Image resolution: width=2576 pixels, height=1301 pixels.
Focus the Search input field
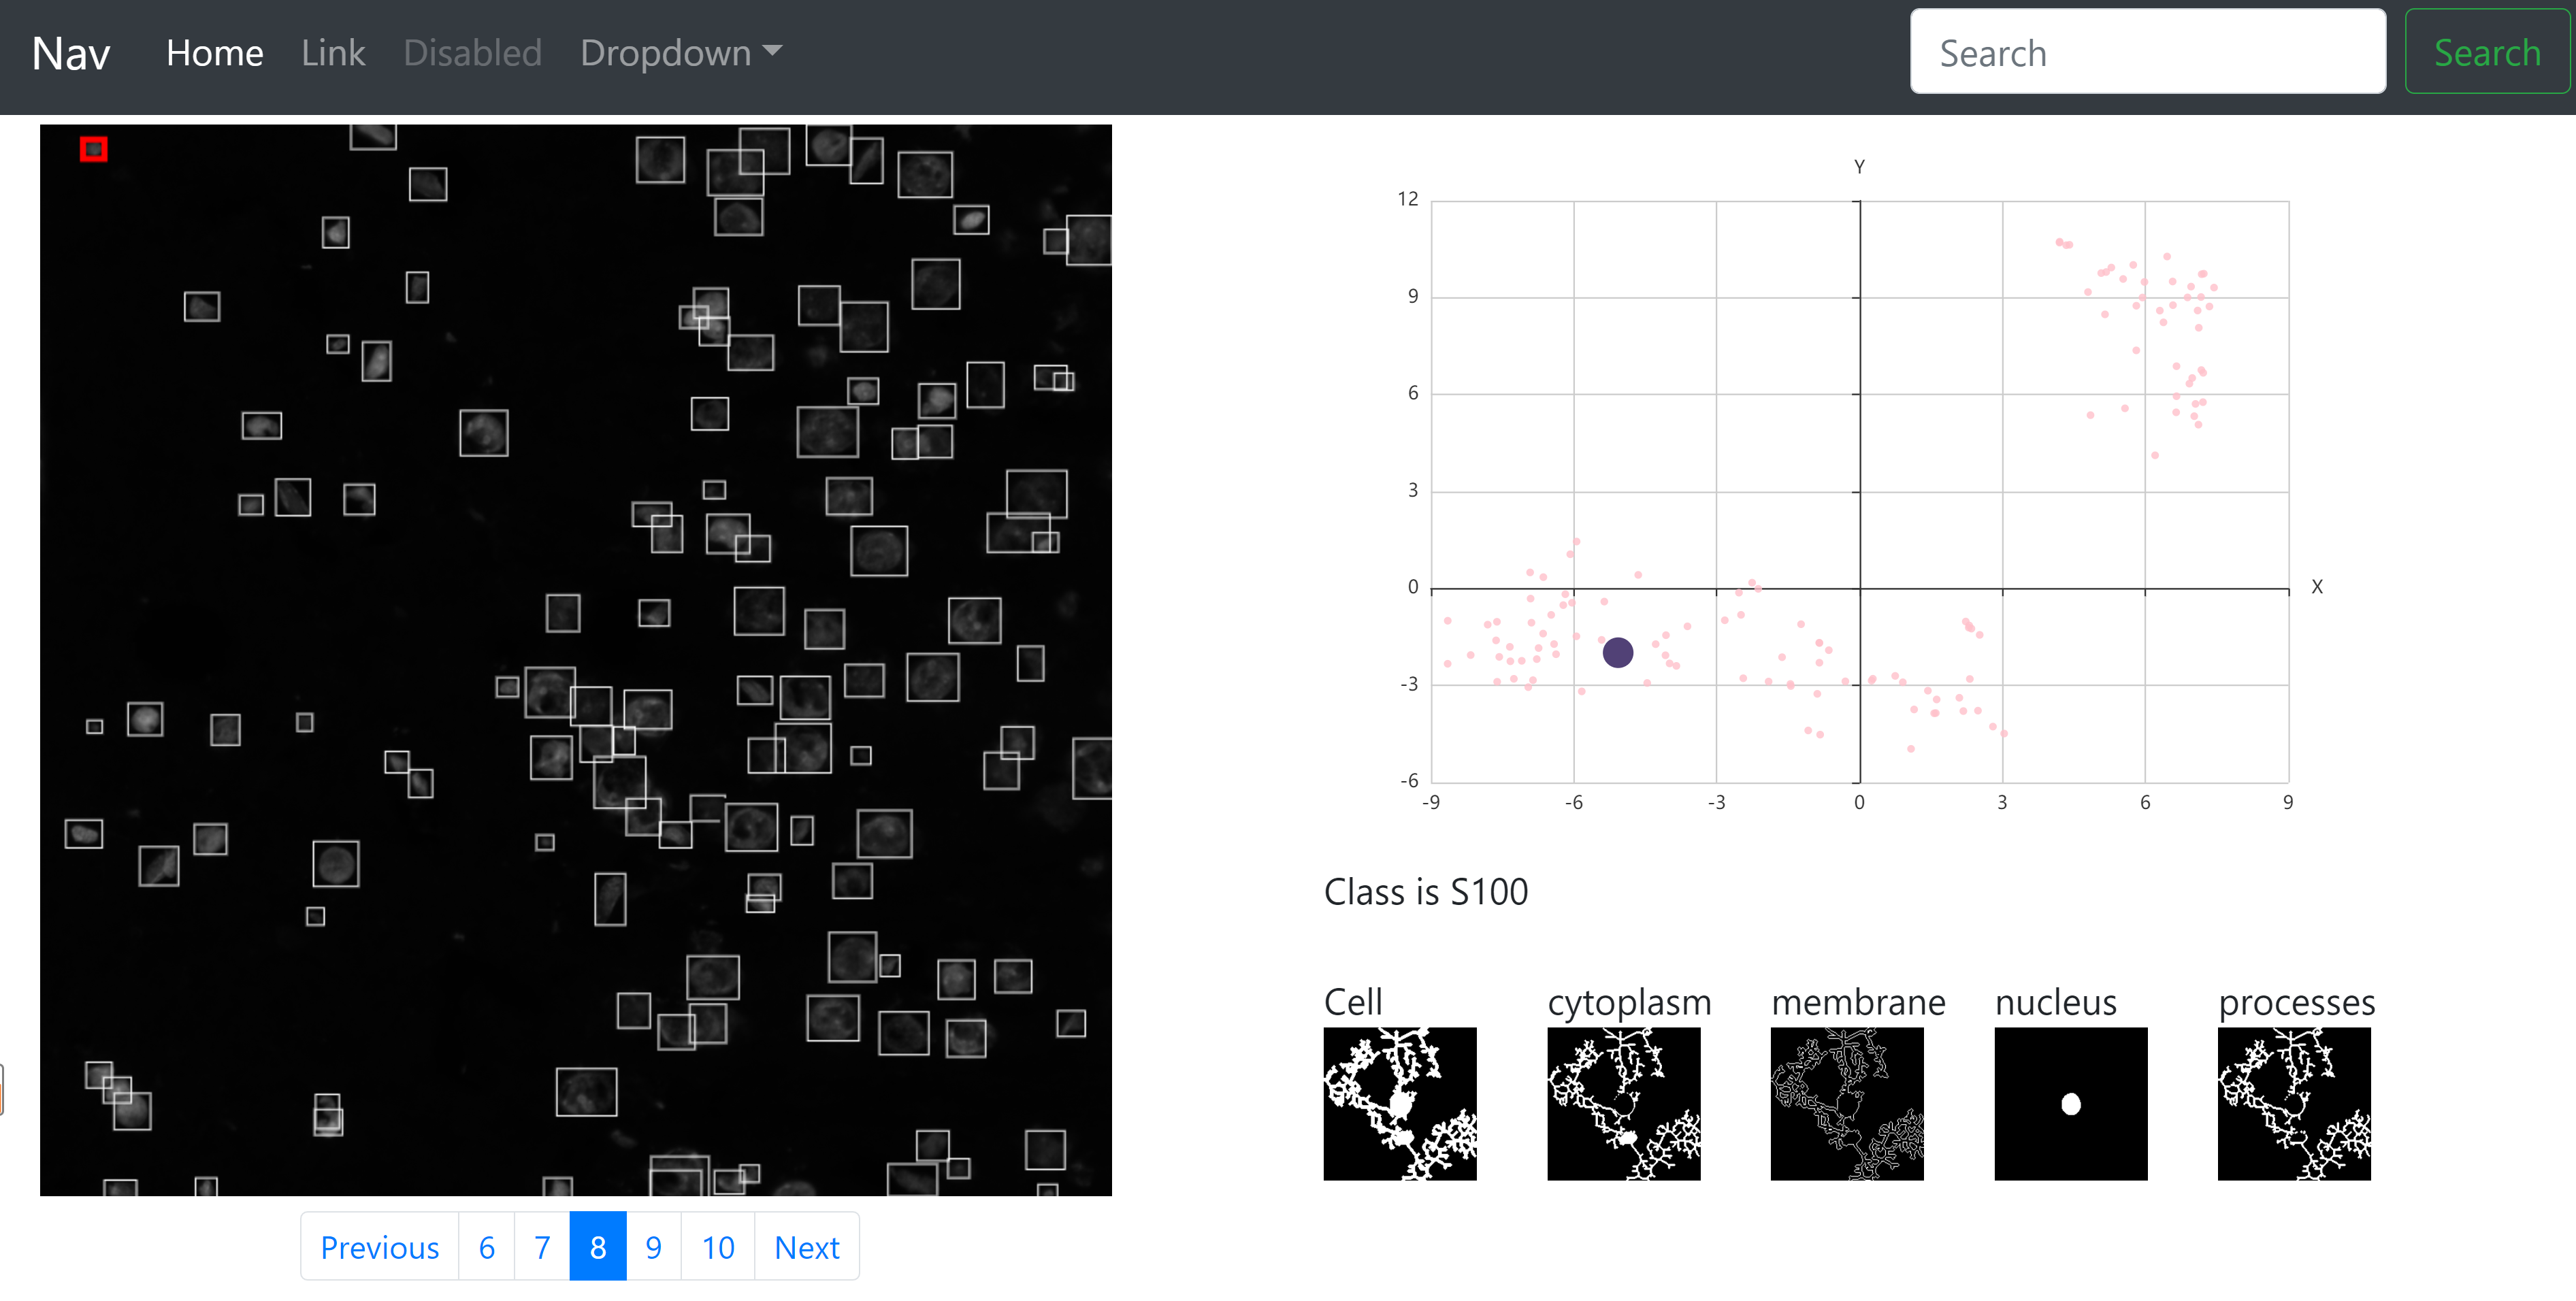[x=2148, y=52]
